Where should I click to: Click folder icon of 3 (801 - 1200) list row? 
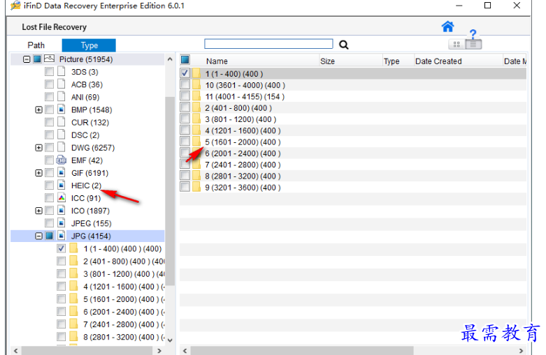196,119
